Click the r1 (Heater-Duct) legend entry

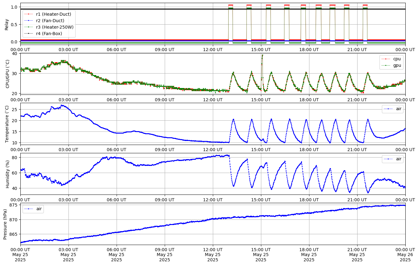tap(53, 14)
